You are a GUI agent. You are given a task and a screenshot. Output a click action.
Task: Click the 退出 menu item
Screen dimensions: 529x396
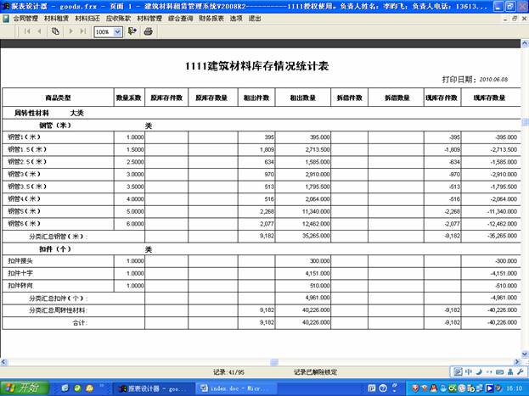pyautogui.click(x=255, y=17)
